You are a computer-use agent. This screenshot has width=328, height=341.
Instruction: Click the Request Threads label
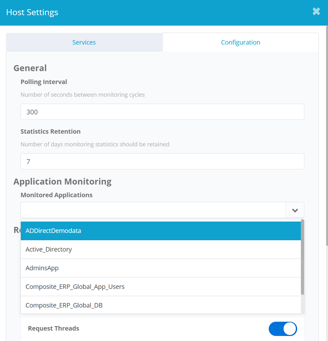[x=54, y=328]
